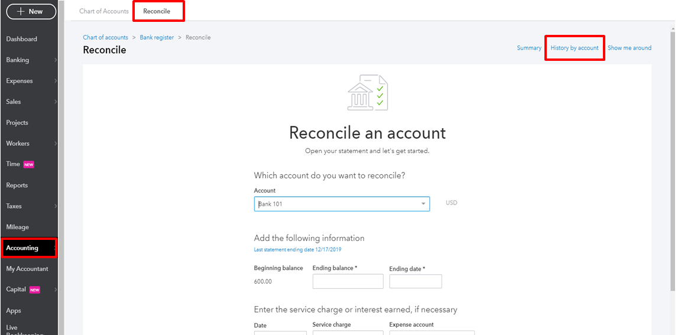Click the Show me around link

630,48
